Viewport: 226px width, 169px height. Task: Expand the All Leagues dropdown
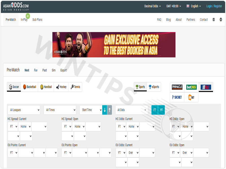[24, 110]
